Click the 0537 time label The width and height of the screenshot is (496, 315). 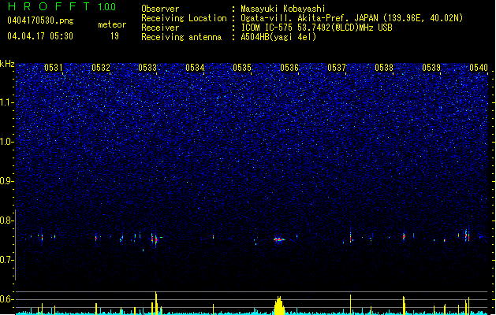point(337,68)
